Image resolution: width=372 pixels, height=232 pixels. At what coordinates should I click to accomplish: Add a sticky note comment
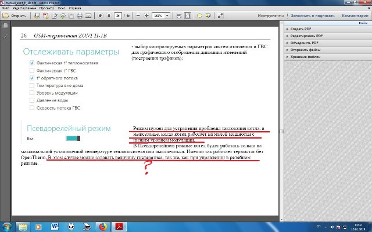(x=199, y=16)
